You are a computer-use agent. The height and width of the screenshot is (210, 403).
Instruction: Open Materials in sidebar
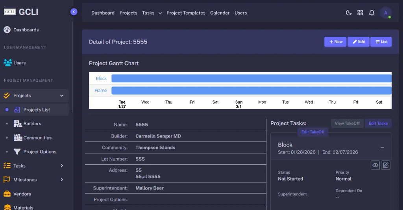pyautogui.click(x=18, y=207)
